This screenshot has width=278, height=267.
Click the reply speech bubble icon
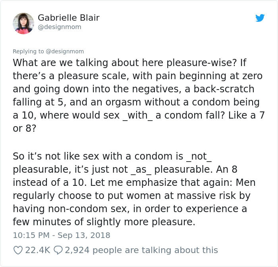coord(57,250)
